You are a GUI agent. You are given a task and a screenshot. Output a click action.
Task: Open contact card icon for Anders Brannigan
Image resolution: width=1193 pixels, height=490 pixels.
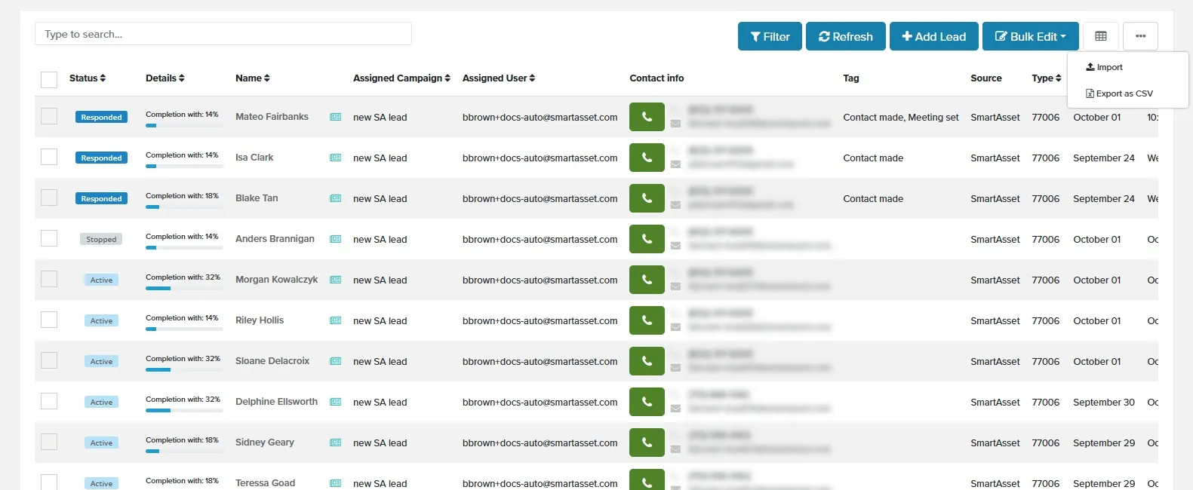click(336, 239)
